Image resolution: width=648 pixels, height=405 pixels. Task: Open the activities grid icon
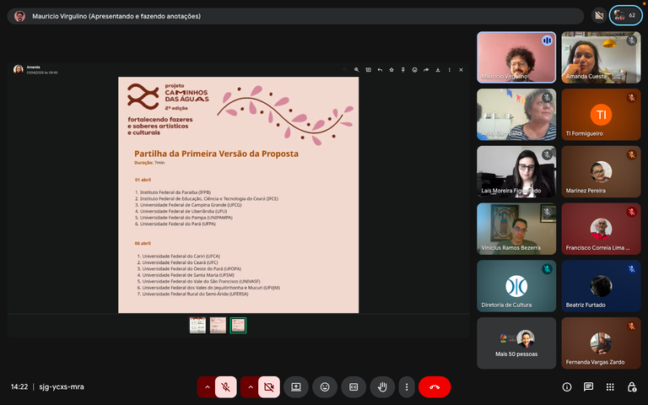tap(610, 387)
